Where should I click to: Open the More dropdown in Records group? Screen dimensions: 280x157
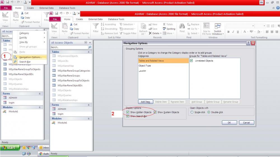pos(168,33)
